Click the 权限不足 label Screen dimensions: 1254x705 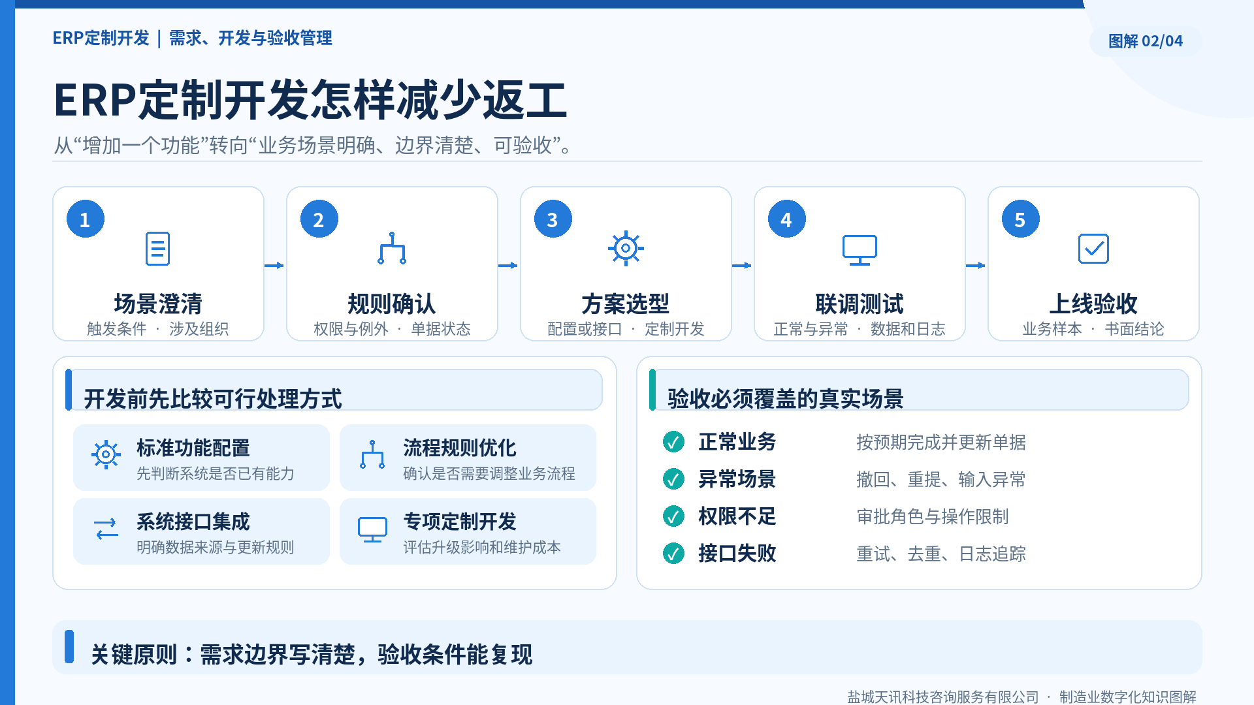(737, 516)
